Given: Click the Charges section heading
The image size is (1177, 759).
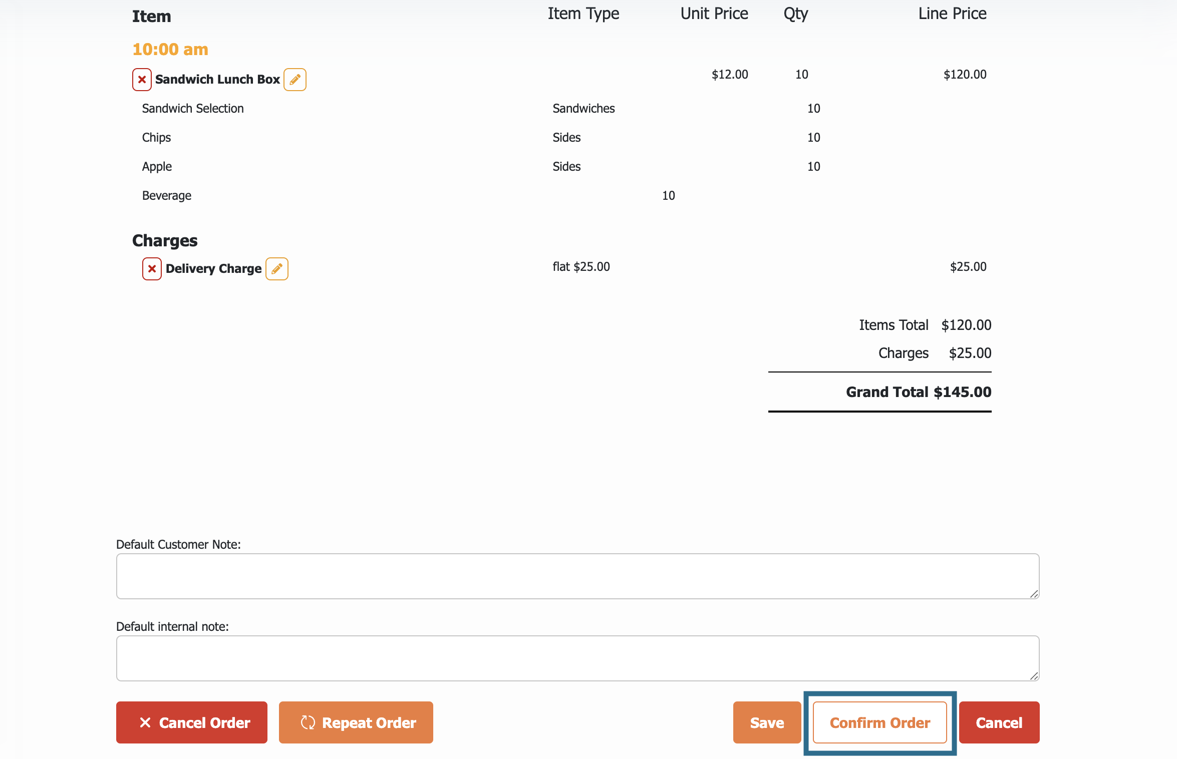Looking at the screenshot, I should [165, 241].
